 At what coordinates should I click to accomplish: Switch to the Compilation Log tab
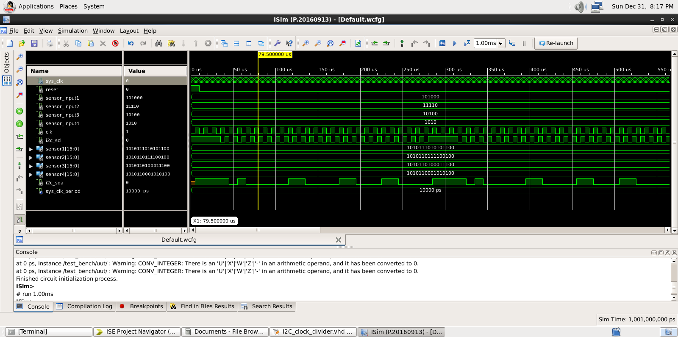85,306
